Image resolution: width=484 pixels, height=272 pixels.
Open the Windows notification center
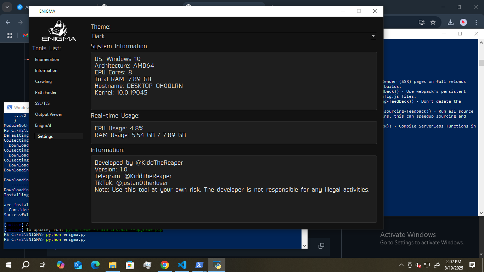pyautogui.click(x=472, y=265)
